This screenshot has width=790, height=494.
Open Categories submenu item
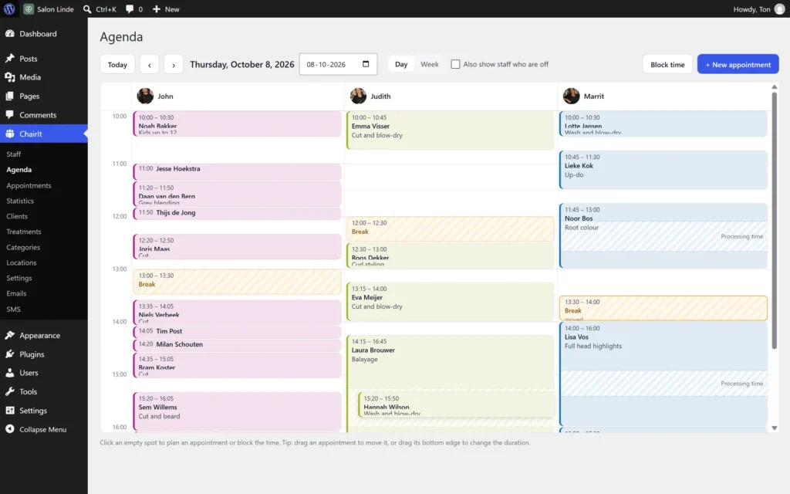tap(23, 247)
